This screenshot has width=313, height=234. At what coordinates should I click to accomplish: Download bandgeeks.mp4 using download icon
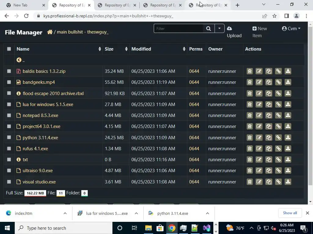point(288,82)
